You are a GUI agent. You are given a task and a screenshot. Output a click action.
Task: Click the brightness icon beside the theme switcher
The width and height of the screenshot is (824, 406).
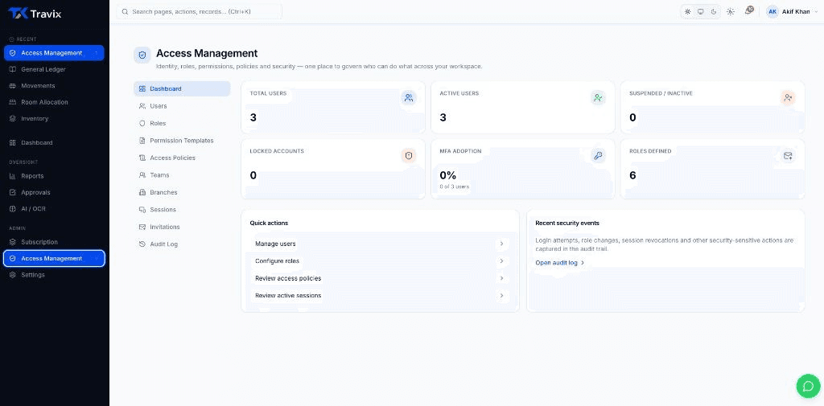[731, 11]
